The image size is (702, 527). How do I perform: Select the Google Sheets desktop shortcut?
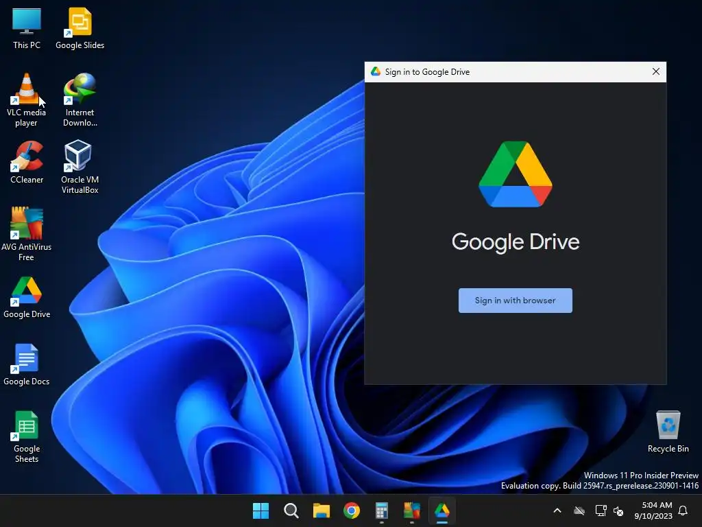click(27, 436)
